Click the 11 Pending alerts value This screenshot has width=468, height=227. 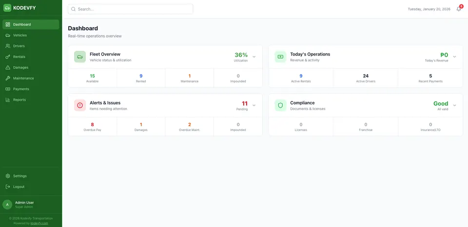coord(245,103)
